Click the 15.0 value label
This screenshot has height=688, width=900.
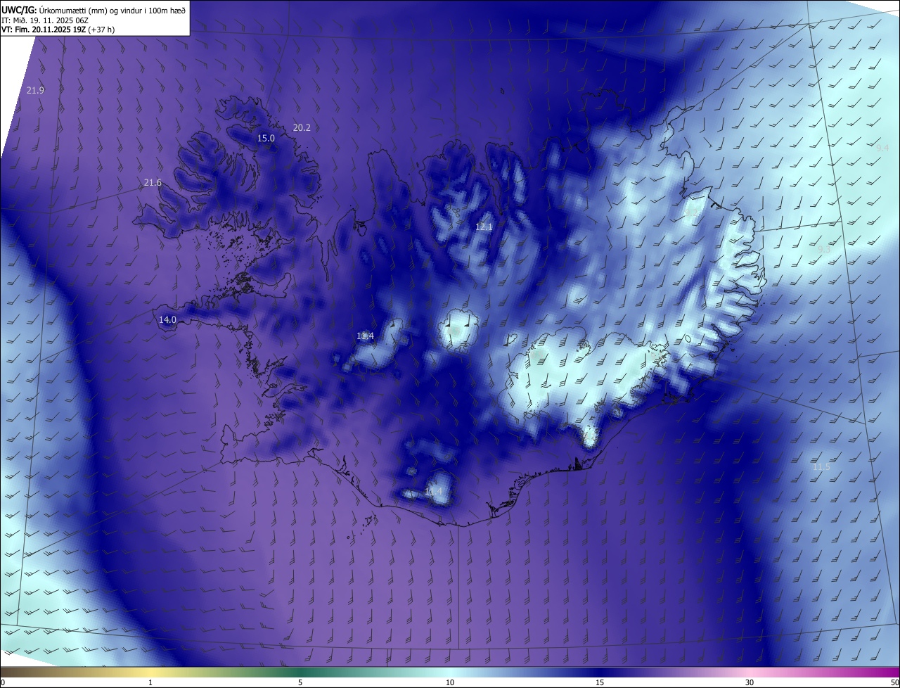point(266,138)
